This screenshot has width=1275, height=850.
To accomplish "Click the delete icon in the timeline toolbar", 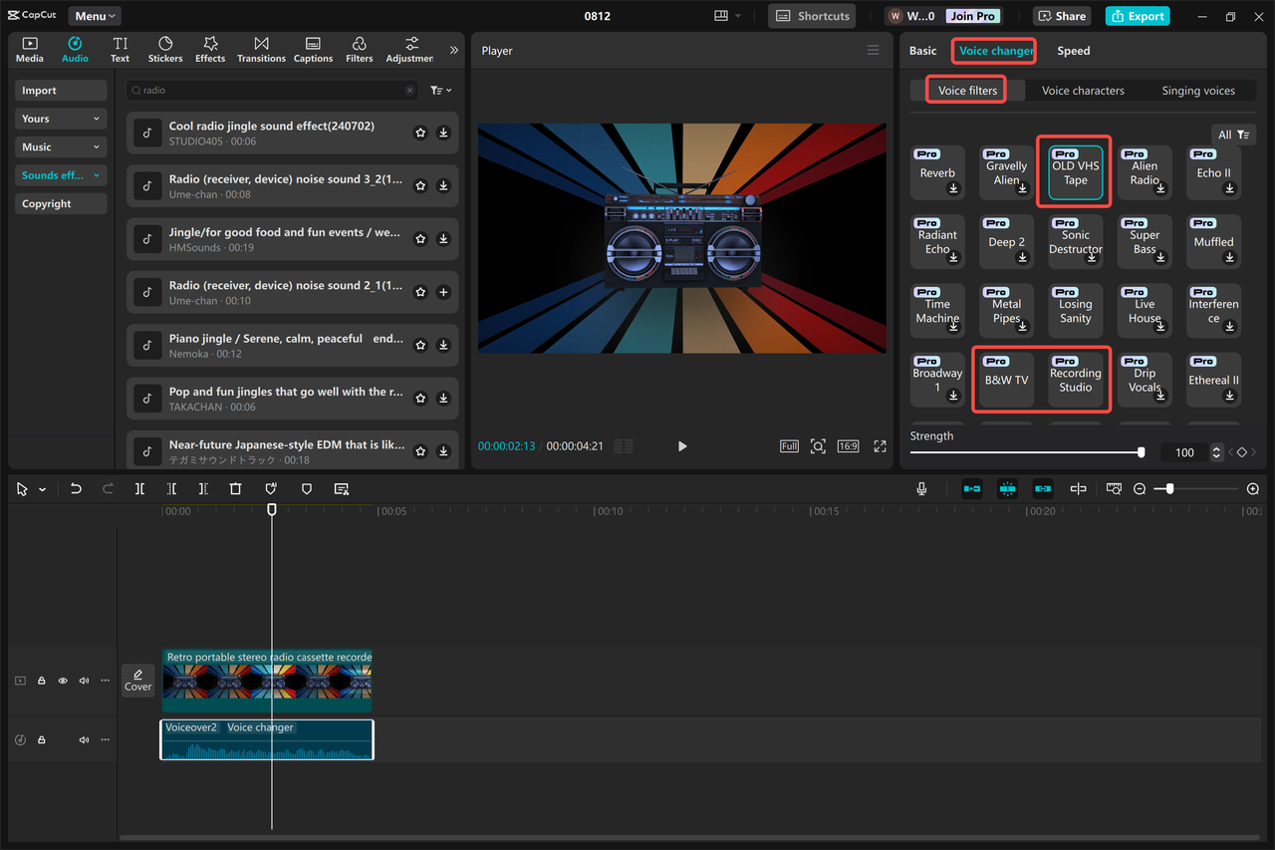I will (235, 488).
